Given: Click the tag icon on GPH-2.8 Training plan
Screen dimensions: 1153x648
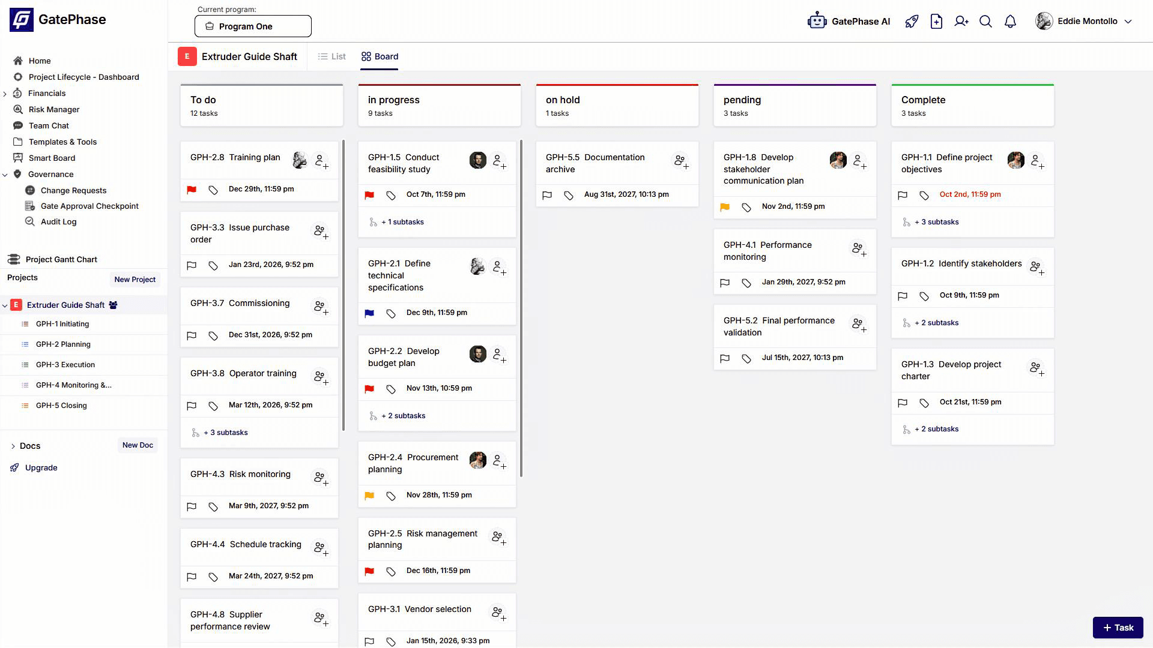Looking at the screenshot, I should [213, 190].
